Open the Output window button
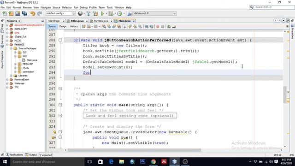This screenshot has height=166, width=295. 31,155
